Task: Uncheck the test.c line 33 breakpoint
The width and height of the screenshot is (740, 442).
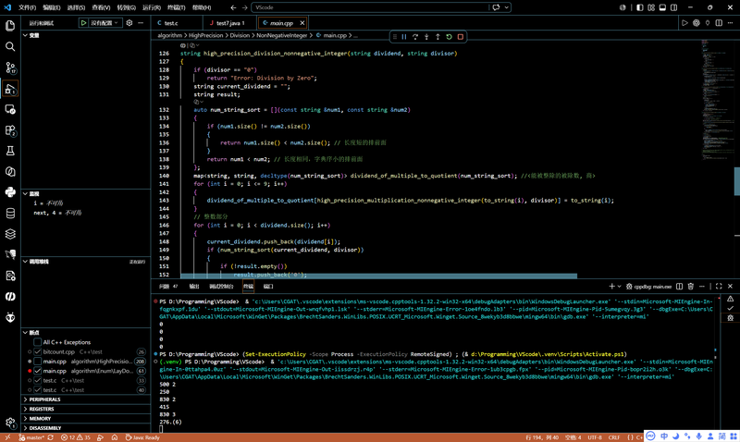Action: (x=37, y=380)
